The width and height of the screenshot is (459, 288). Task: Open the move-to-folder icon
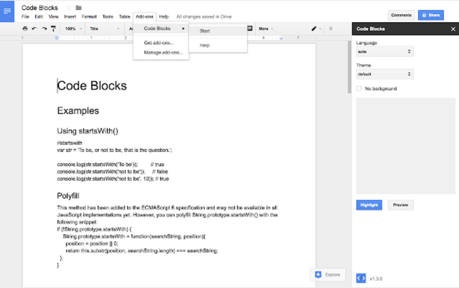(79, 8)
